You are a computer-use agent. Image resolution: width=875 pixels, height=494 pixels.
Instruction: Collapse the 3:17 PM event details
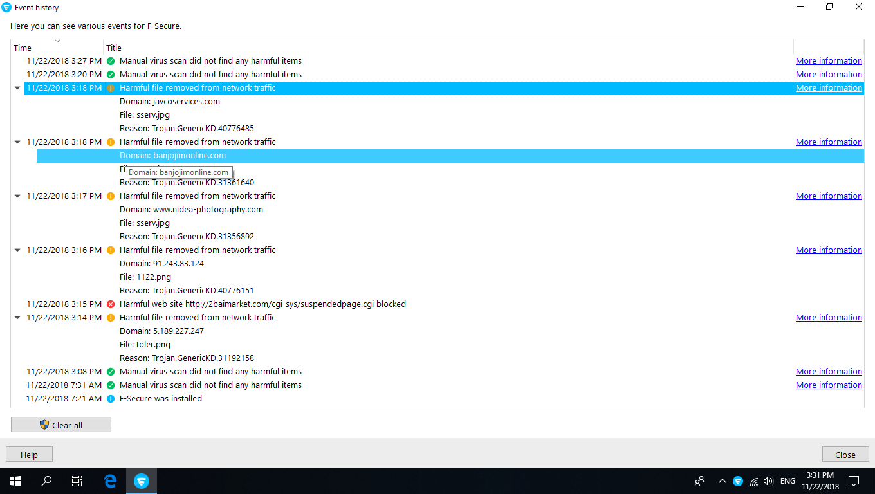tap(17, 196)
